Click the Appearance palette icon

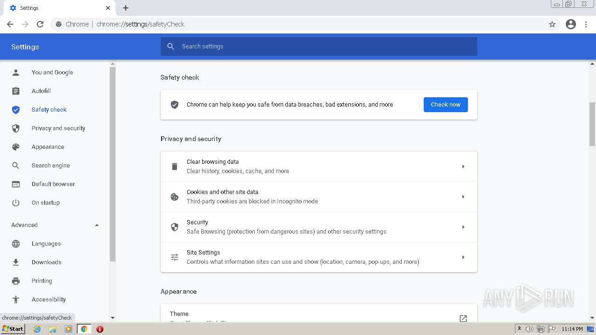(x=16, y=147)
